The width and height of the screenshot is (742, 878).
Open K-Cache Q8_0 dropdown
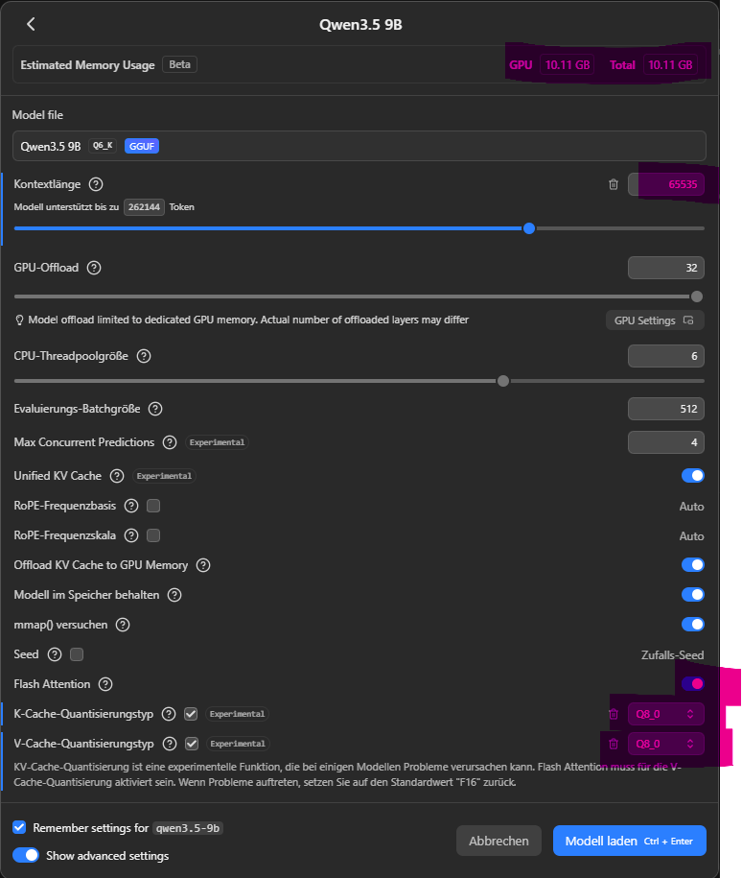(x=666, y=714)
